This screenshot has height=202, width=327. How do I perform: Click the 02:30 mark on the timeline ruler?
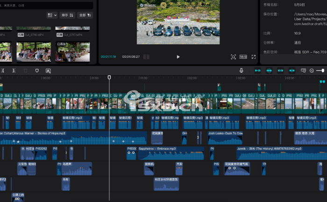click(242, 78)
